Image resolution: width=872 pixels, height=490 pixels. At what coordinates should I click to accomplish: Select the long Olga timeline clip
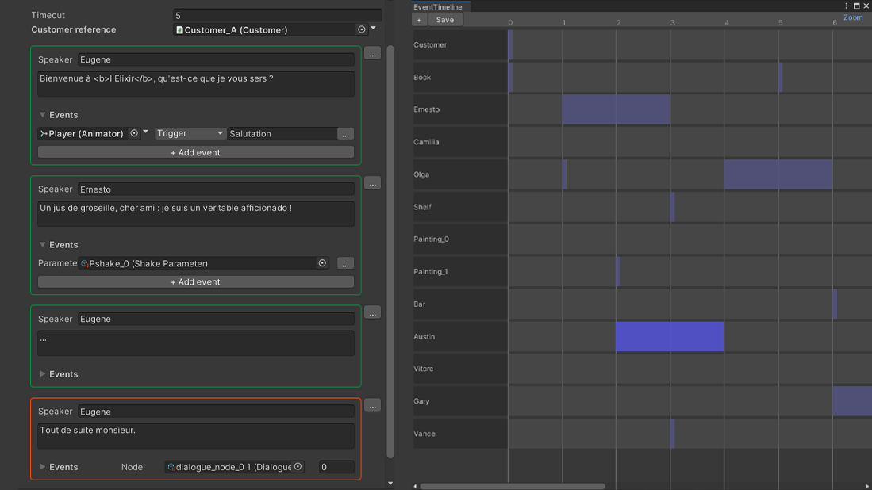778,174
